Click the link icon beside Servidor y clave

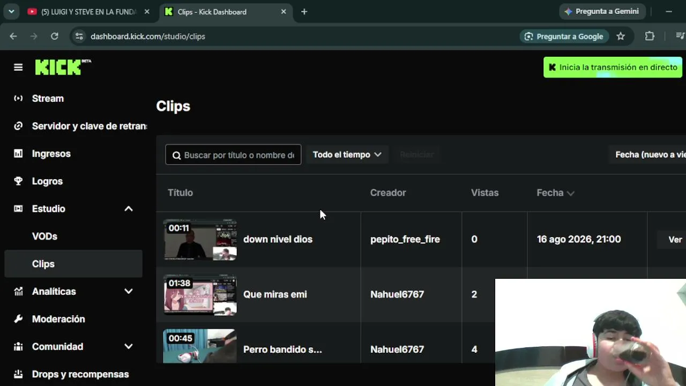tap(18, 126)
